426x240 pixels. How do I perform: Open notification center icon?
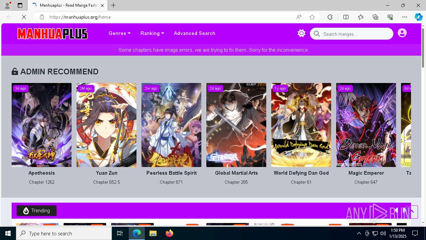click(415, 233)
